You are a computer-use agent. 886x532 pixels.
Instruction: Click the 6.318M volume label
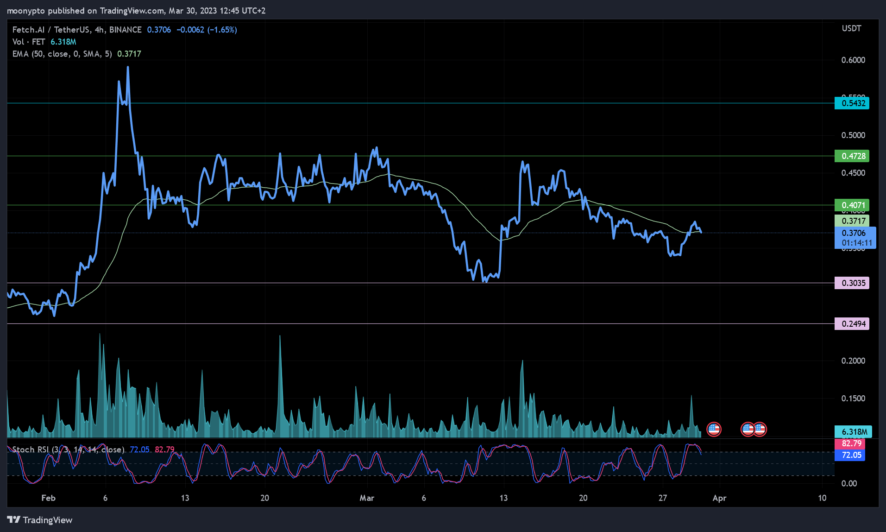pyautogui.click(x=853, y=431)
